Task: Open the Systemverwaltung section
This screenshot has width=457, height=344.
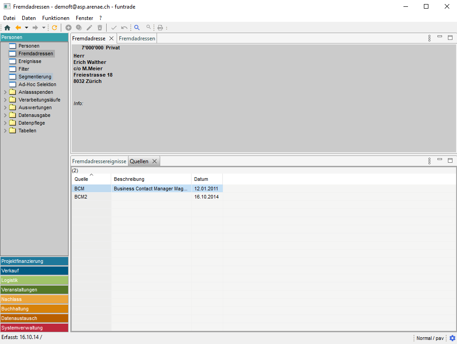Action: point(34,328)
